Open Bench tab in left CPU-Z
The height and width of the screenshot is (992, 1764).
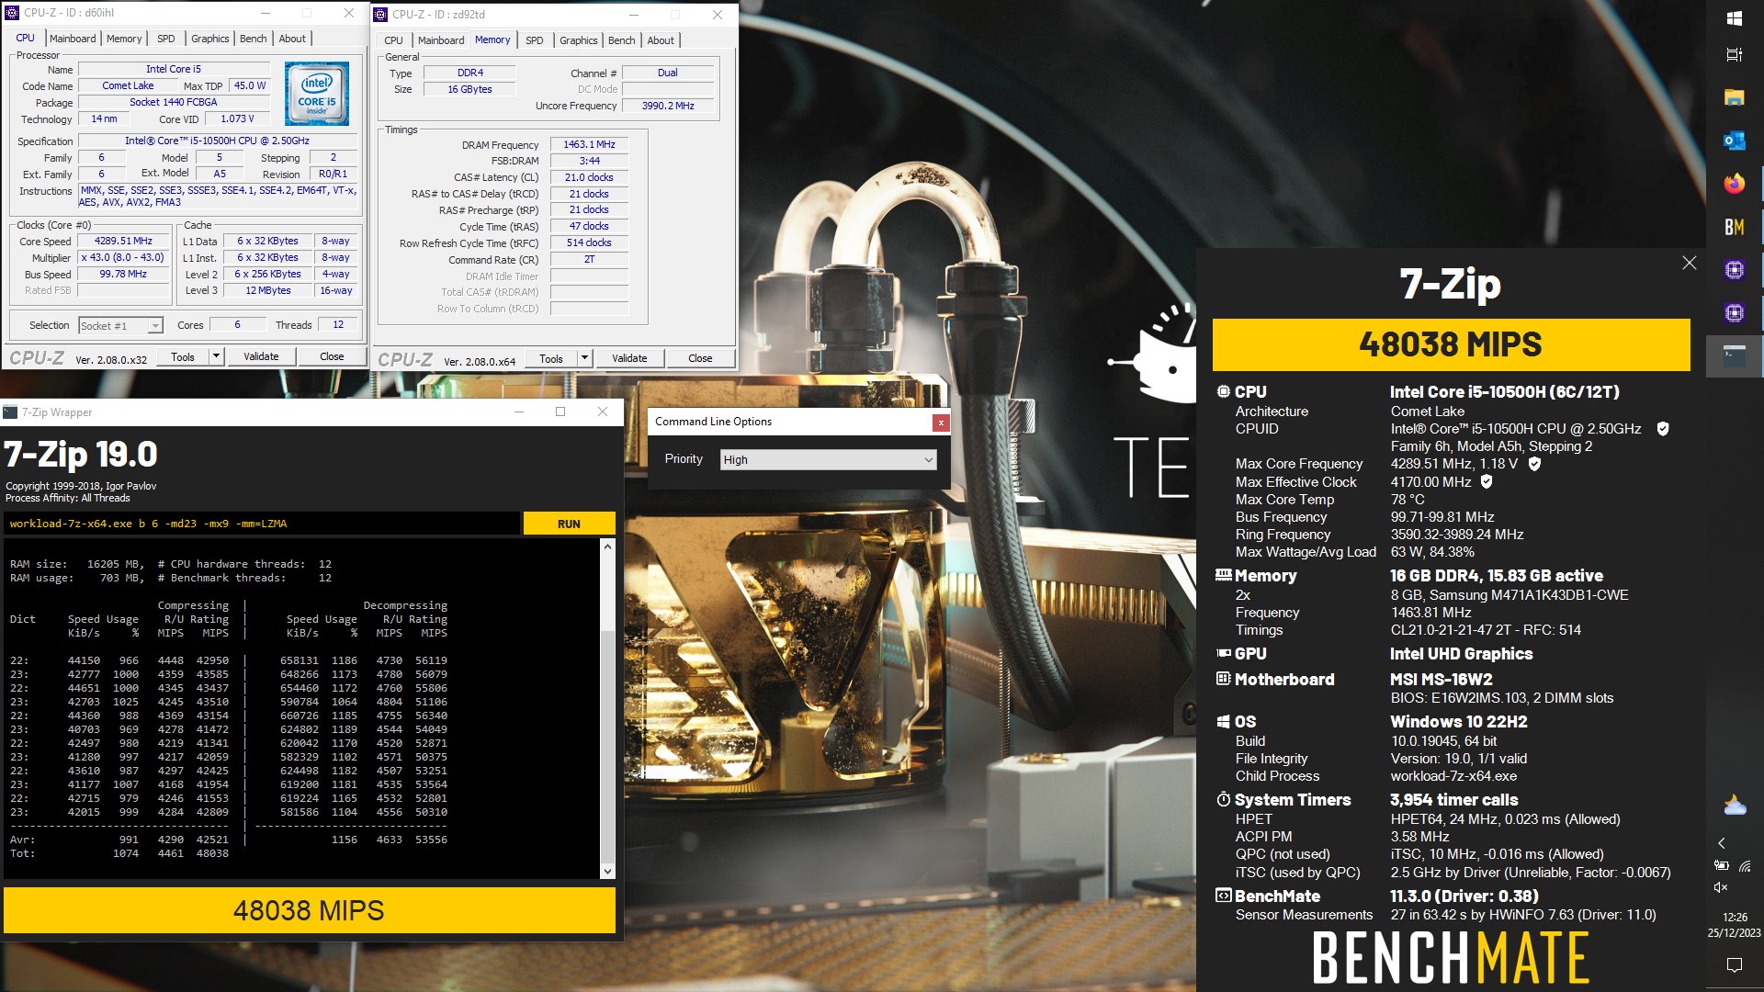(254, 39)
